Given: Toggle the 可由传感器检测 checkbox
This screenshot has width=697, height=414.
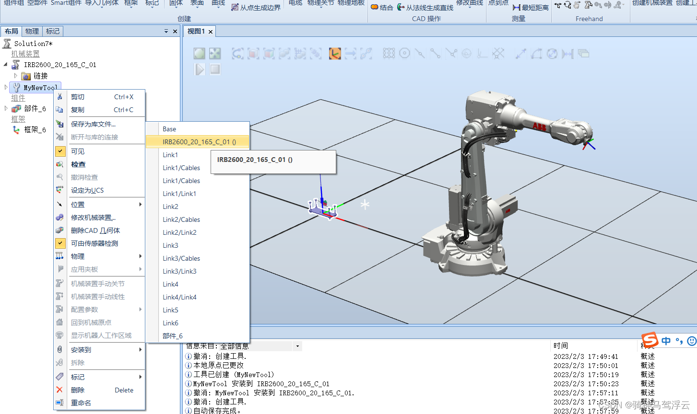Looking at the screenshot, I should click(60, 243).
